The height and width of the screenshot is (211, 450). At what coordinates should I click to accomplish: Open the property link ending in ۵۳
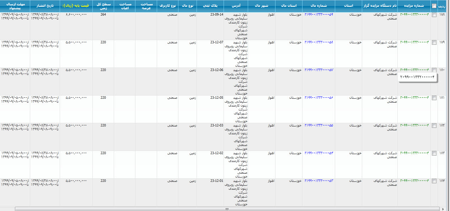[319, 181]
